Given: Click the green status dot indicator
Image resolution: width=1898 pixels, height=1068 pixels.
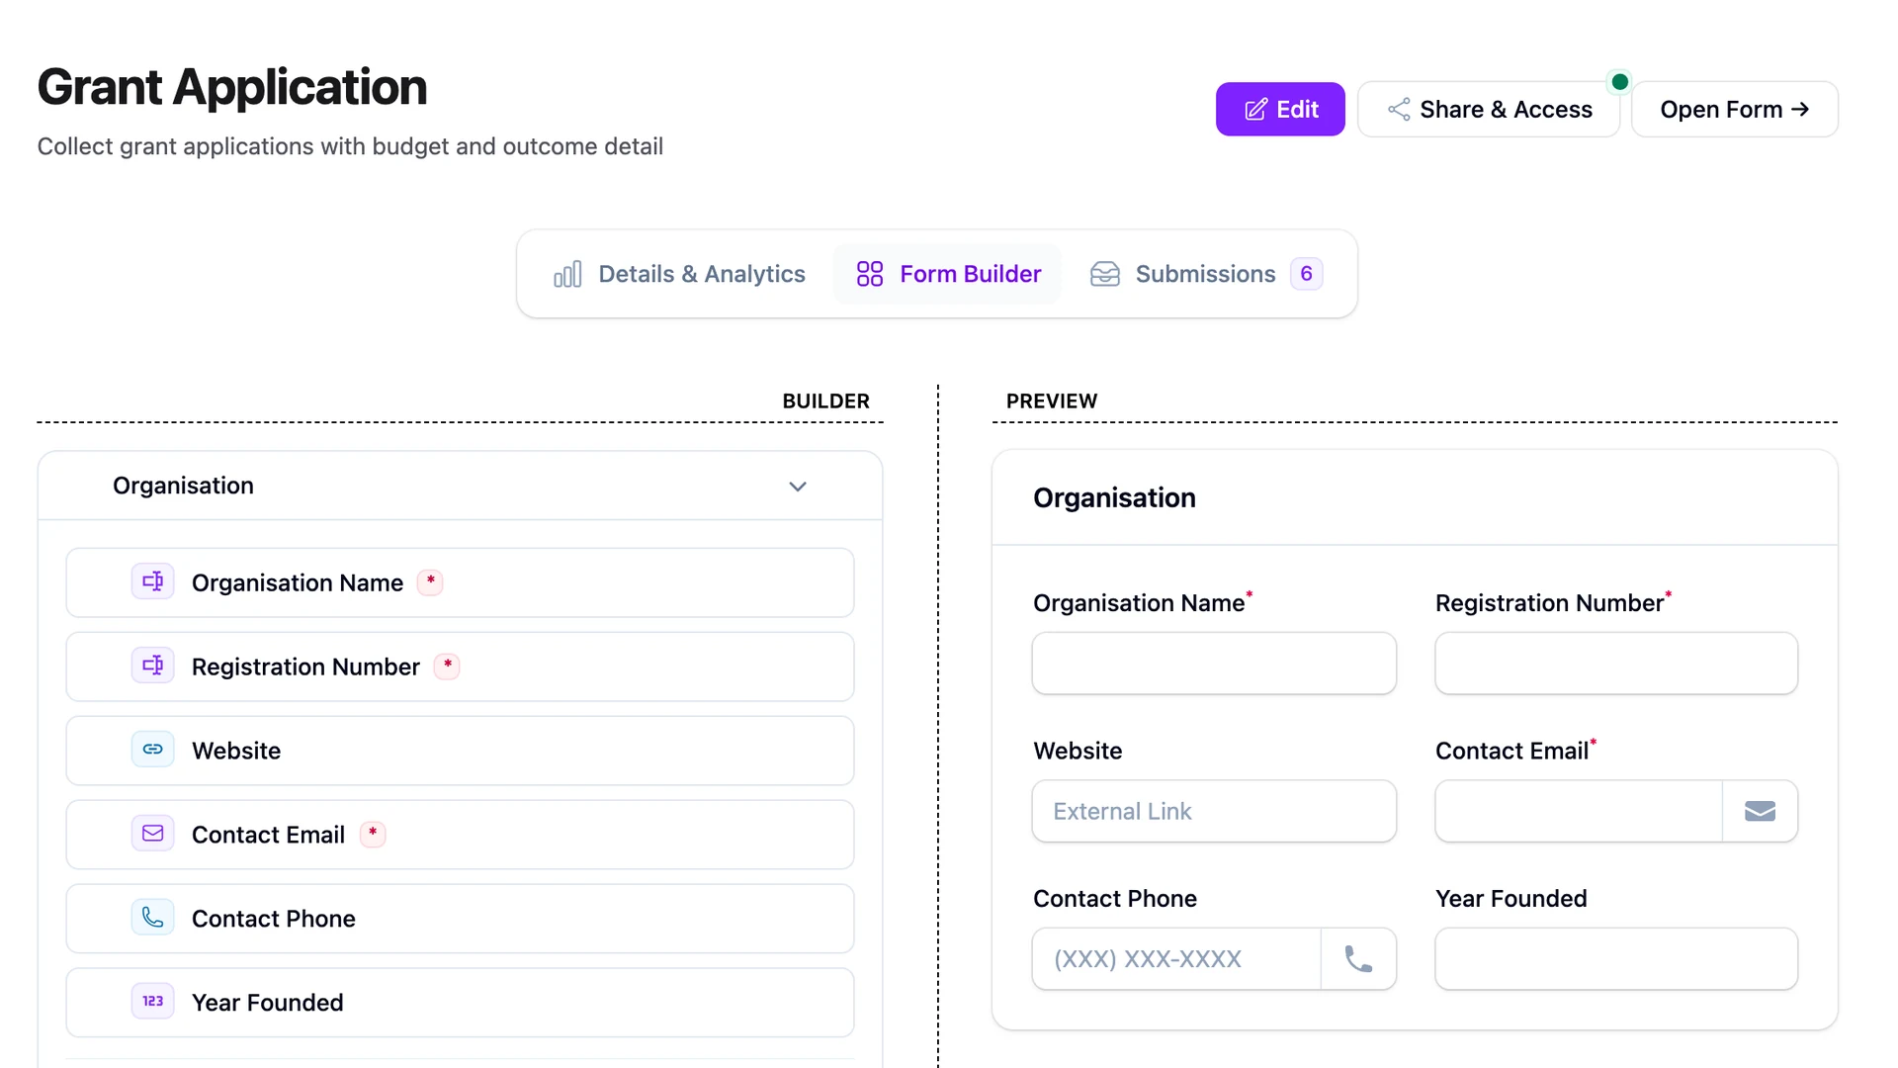Looking at the screenshot, I should (x=1619, y=82).
